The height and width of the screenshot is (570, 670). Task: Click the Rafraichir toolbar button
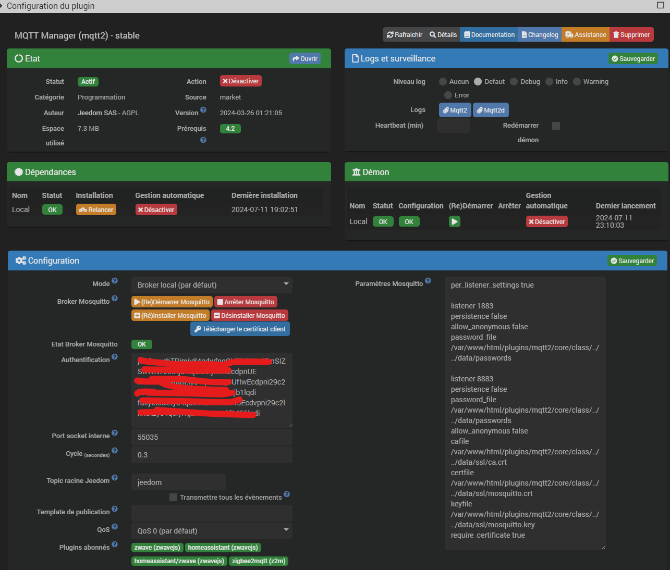405,35
